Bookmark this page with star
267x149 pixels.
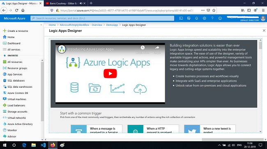pos(214,10)
